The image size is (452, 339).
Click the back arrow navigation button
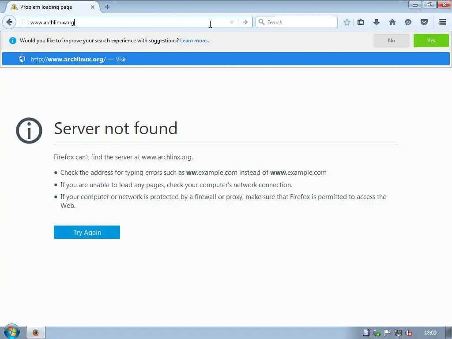pyautogui.click(x=9, y=22)
